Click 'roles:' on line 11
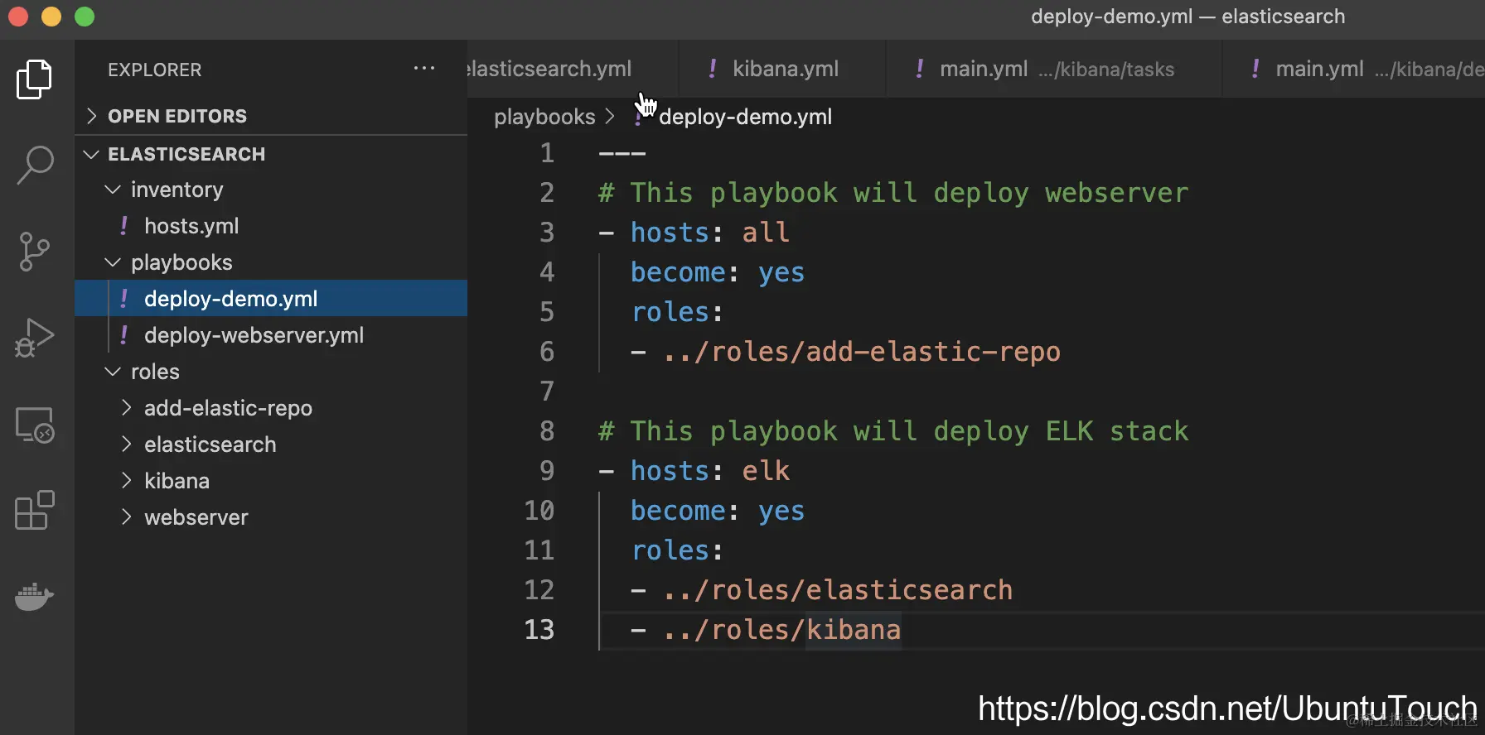The width and height of the screenshot is (1485, 735). (x=677, y=550)
